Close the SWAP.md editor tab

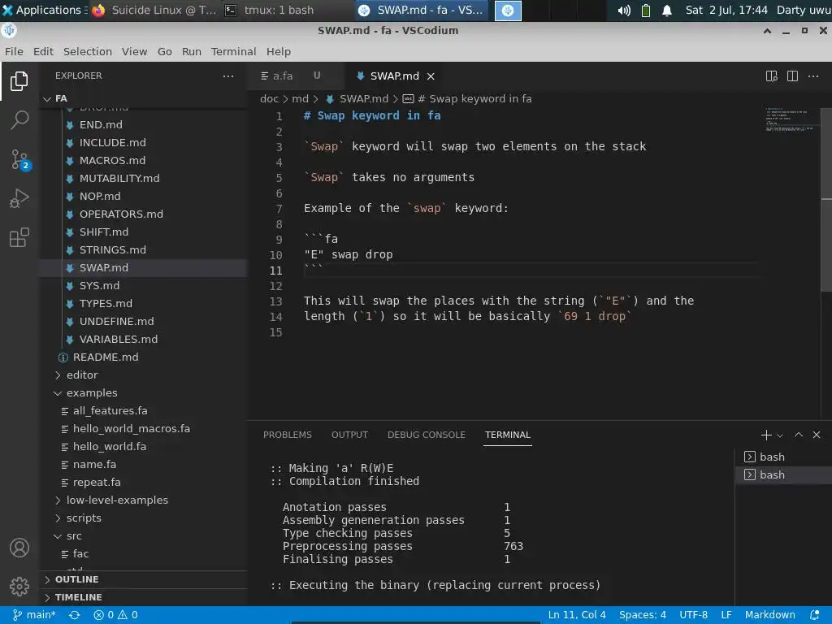(431, 76)
